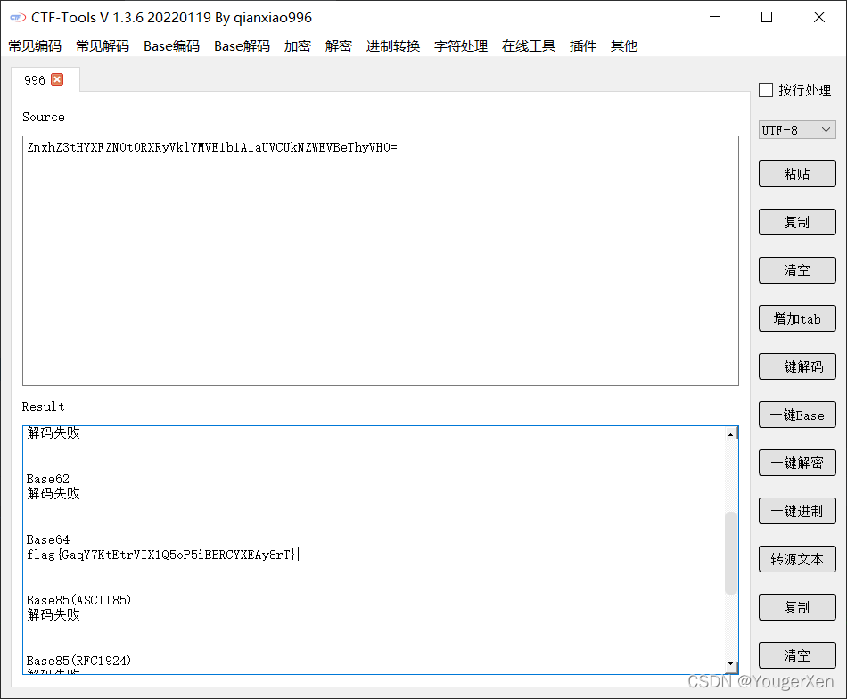The width and height of the screenshot is (847, 699).
Task: Minimize the CTF-Tools window
Action: point(715,17)
